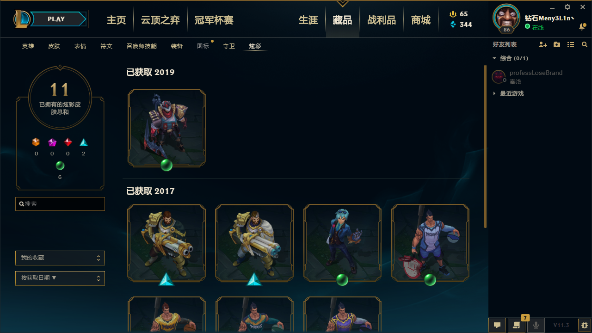Open friends list view options icon
This screenshot has width=592, height=333.
pos(571,44)
